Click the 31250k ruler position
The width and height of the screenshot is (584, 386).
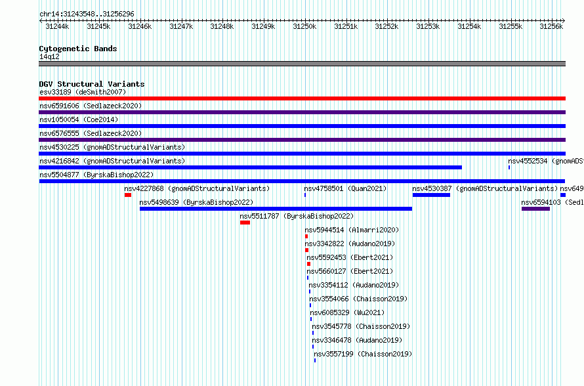point(304,26)
